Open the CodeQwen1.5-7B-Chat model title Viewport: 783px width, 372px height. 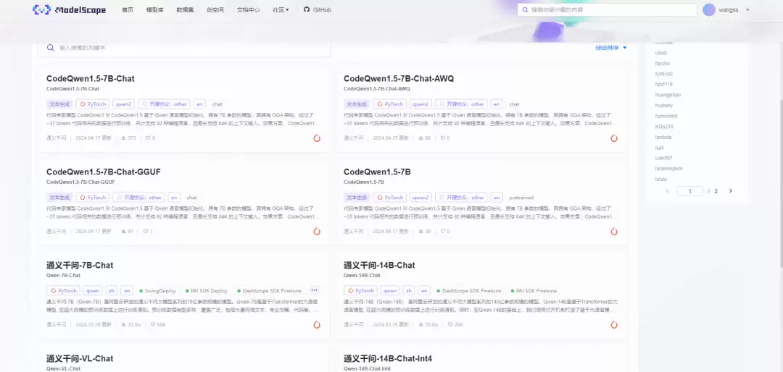tap(91, 79)
